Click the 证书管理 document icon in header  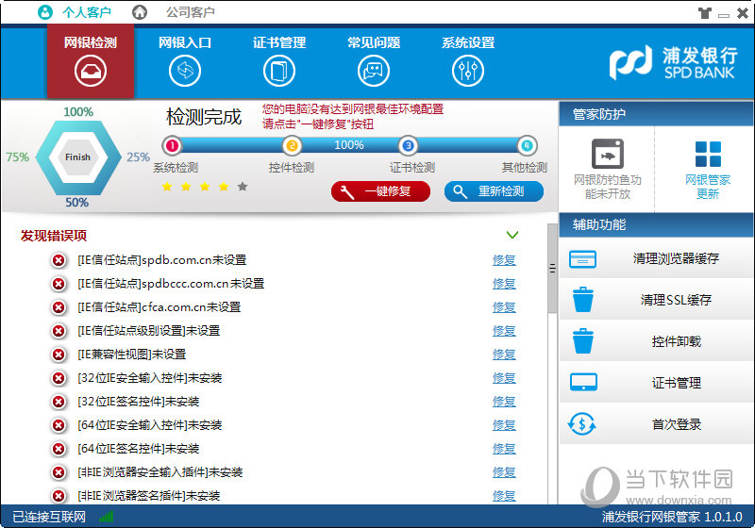[279, 71]
